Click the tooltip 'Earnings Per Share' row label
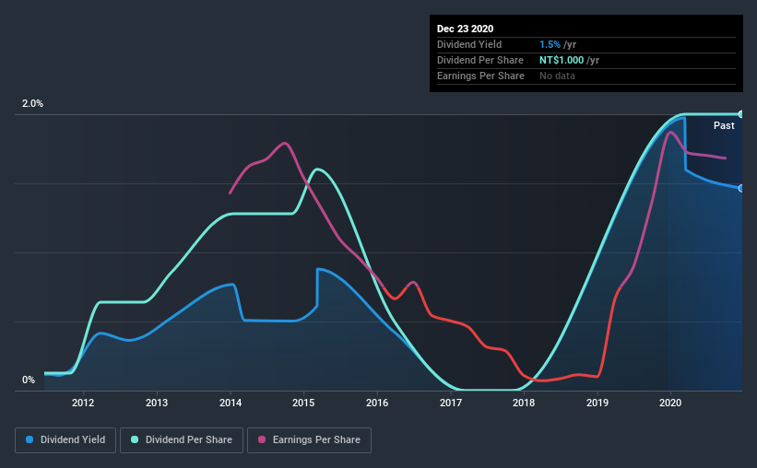 pyautogui.click(x=480, y=76)
